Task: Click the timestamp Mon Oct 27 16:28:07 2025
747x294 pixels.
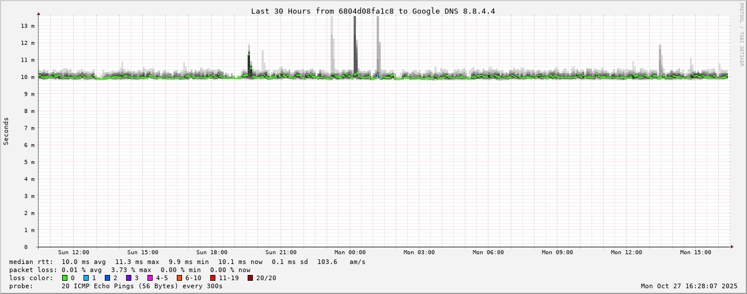Action: 689,286
